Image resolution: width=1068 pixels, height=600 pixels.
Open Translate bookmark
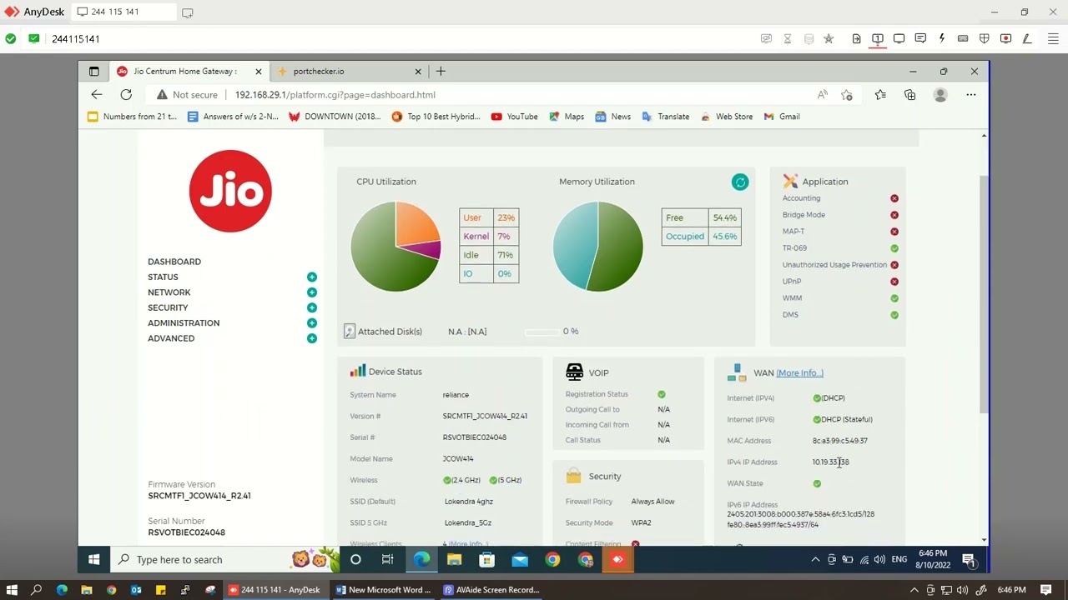point(665,117)
